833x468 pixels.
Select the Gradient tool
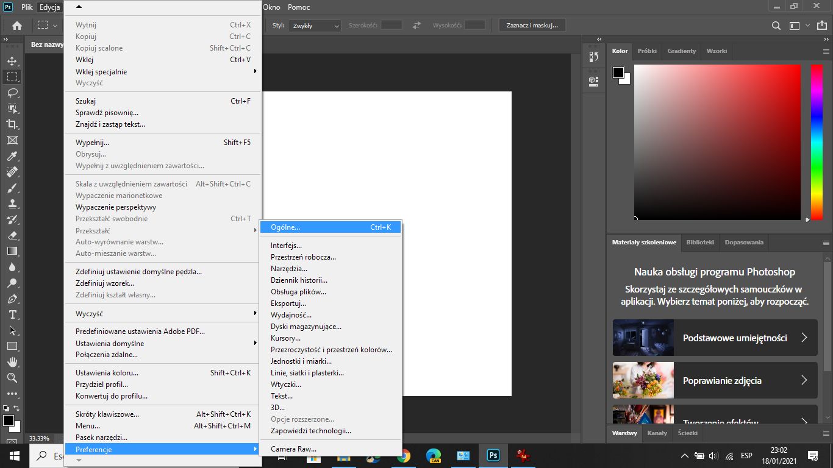tap(12, 251)
